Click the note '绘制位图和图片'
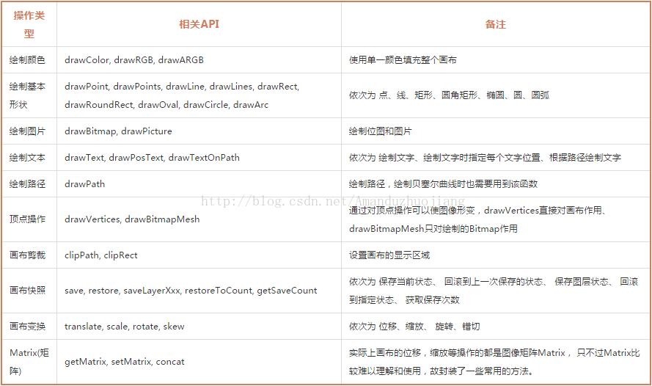 tap(380, 131)
